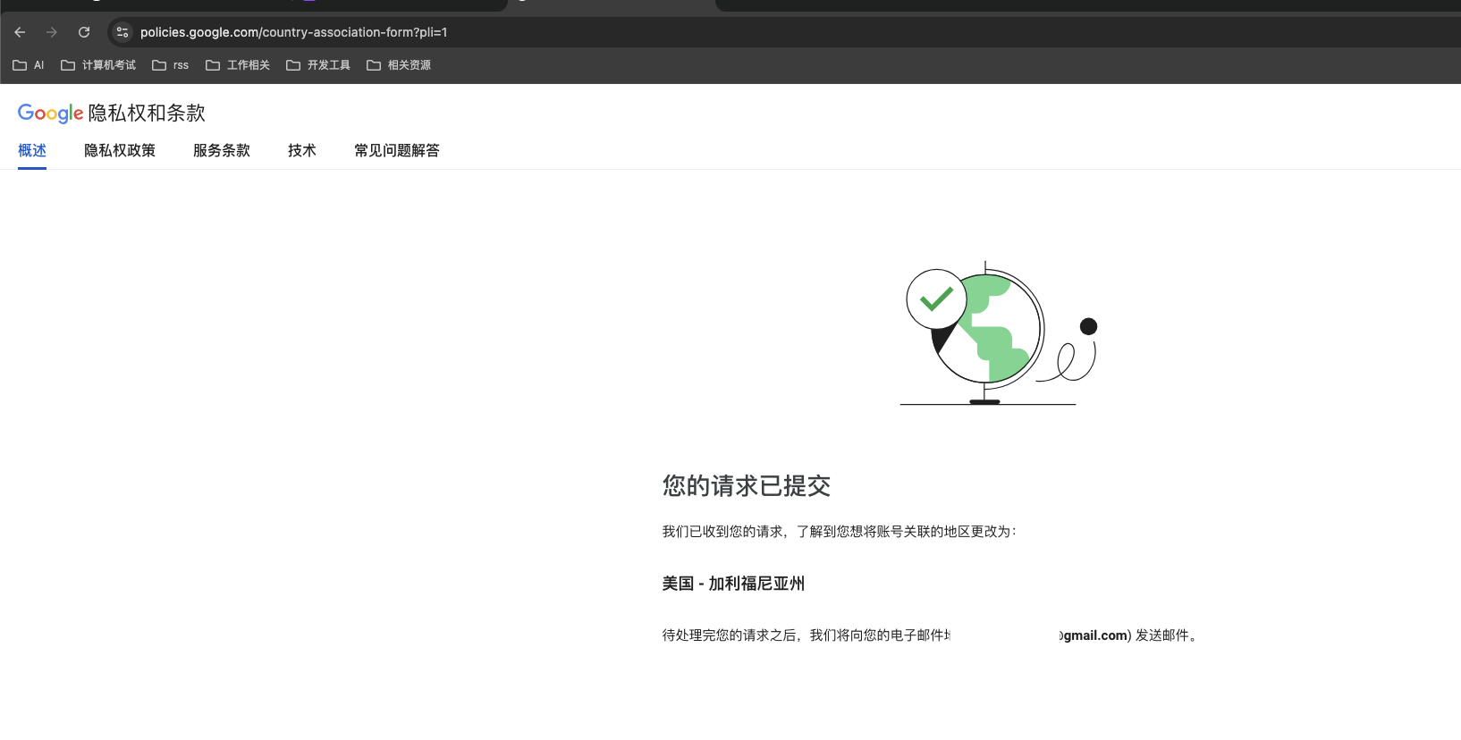
Task: Click the browser back arrow
Action: [x=20, y=32]
